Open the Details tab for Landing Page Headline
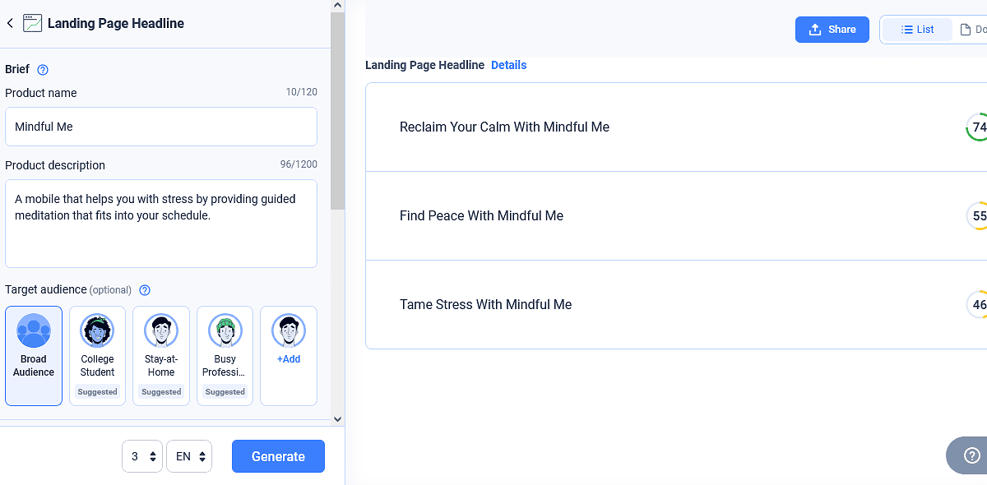The height and width of the screenshot is (485, 987). click(508, 65)
